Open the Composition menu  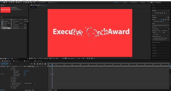9,1
